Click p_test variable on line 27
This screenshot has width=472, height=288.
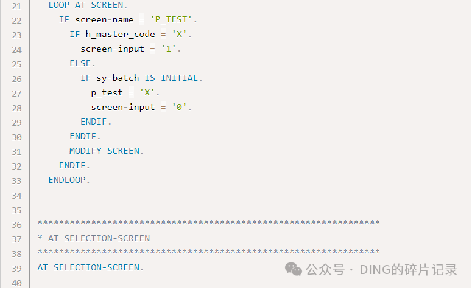coord(107,93)
